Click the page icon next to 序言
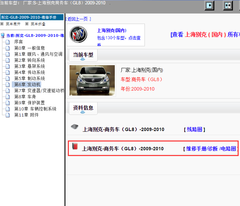 (8, 42)
